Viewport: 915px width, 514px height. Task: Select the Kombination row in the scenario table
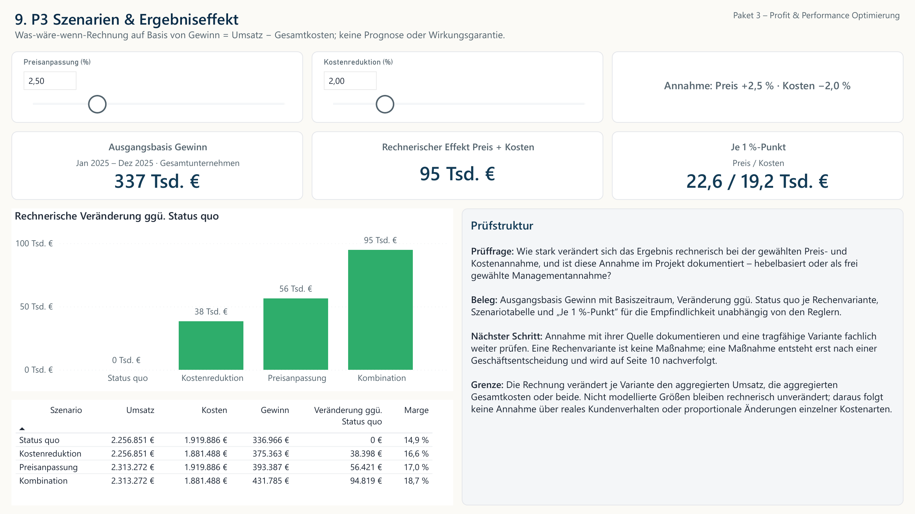pos(224,481)
